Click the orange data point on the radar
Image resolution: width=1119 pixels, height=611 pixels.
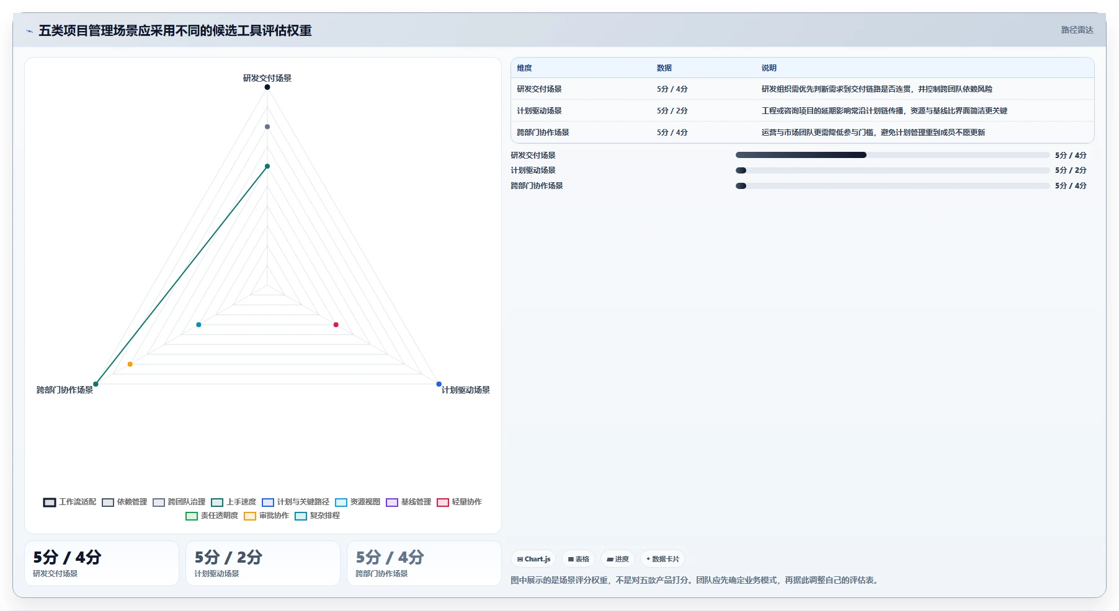(130, 364)
